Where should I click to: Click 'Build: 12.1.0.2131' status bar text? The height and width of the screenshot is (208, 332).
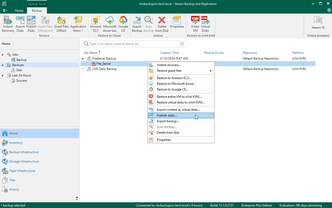click(x=222, y=205)
